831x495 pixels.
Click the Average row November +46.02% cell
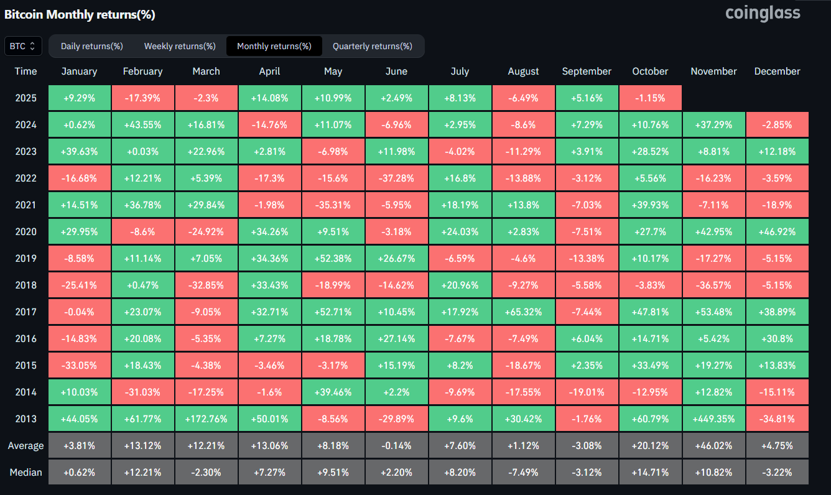[x=713, y=445]
